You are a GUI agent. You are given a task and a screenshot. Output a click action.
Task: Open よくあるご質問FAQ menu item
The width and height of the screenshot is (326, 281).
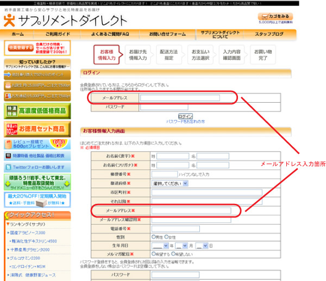(x=110, y=34)
